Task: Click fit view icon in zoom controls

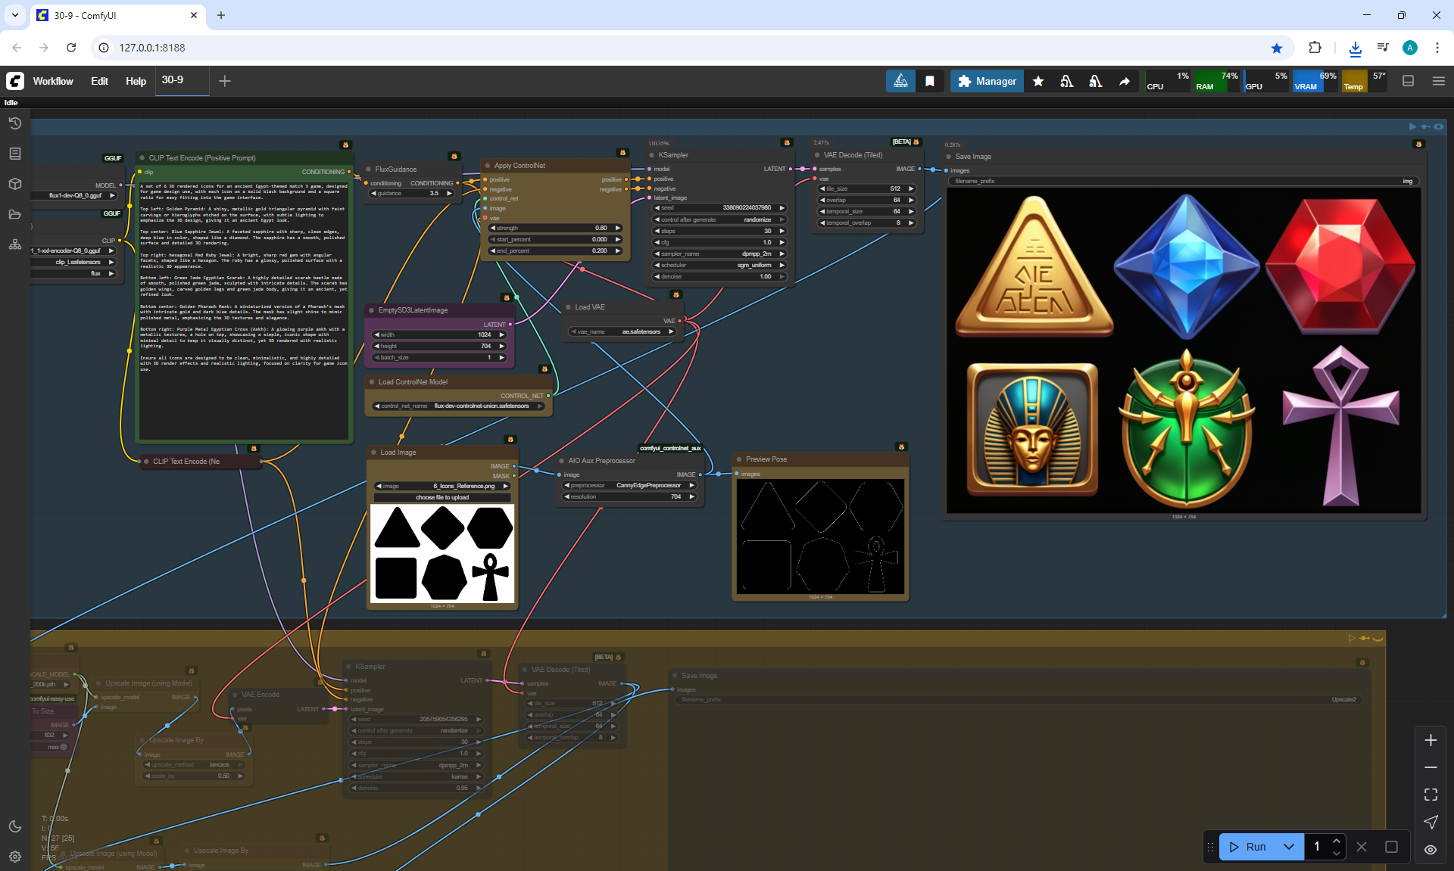Action: click(x=1430, y=795)
